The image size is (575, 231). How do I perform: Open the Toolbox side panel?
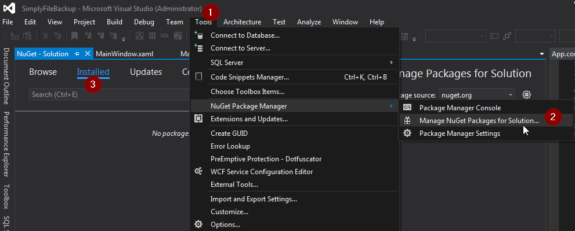point(6,196)
